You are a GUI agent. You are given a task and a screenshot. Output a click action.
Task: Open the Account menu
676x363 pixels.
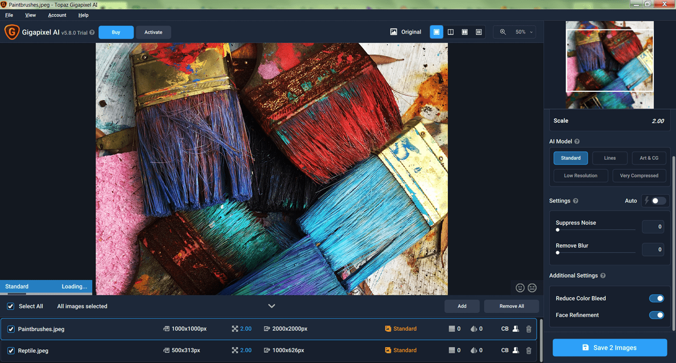coord(57,15)
